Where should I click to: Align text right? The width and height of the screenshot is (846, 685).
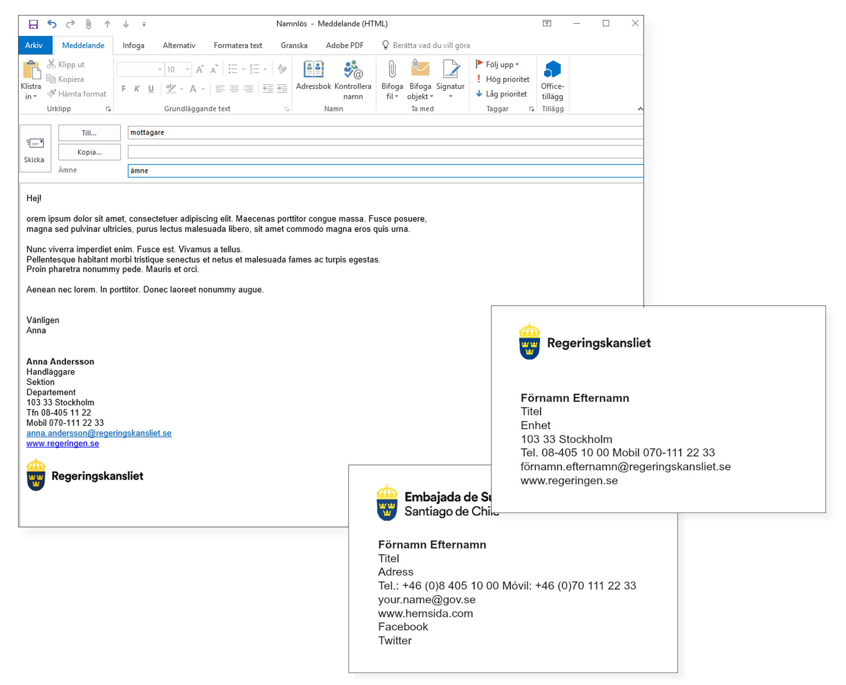tap(249, 89)
